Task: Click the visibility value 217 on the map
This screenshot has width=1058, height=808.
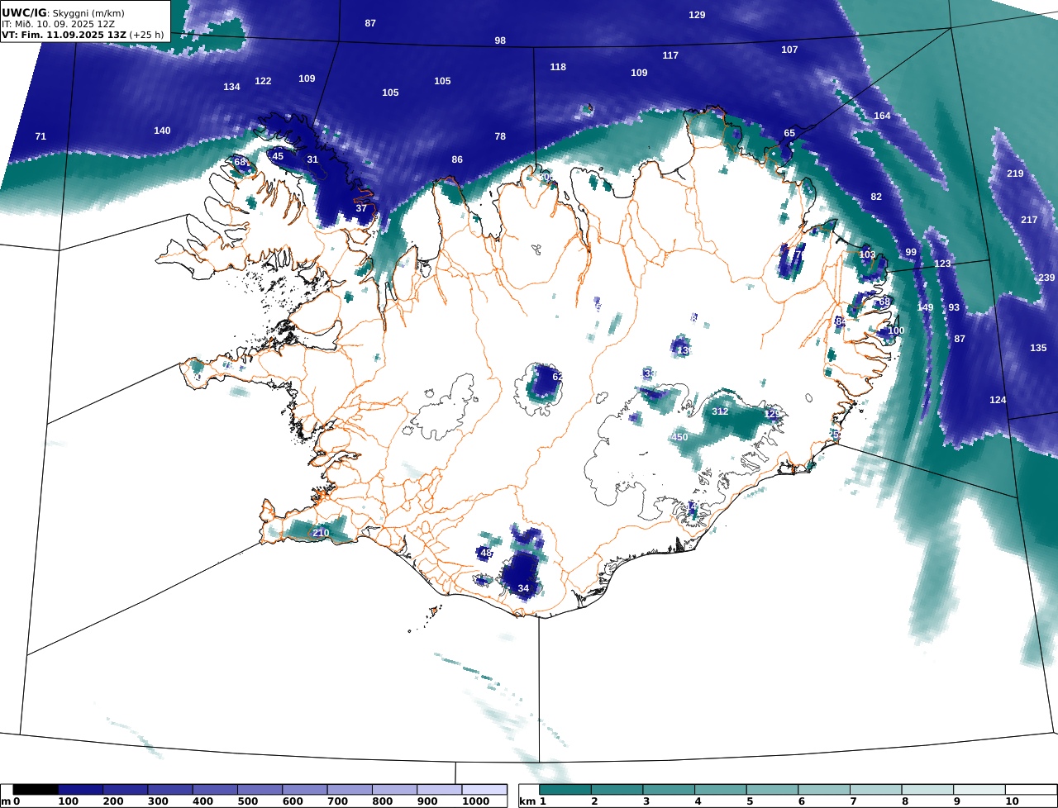Action: [1029, 220]
